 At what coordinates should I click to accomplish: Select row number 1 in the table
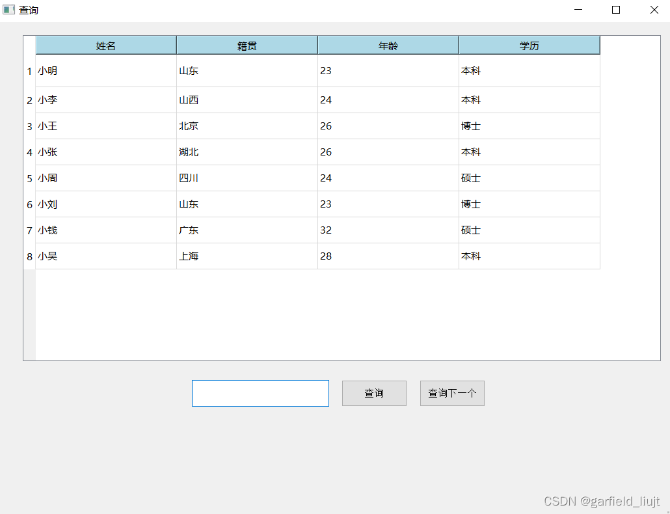pyautogui.click(x=29, y=71)
